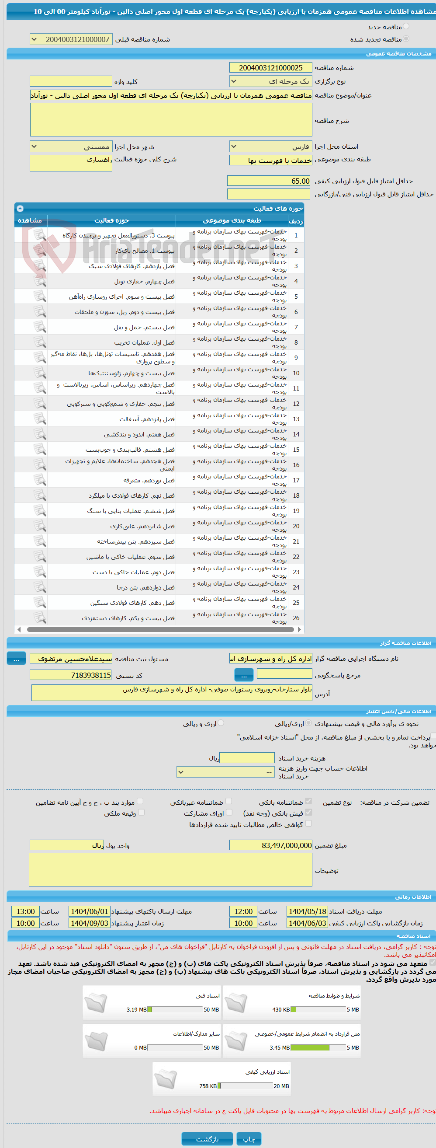The width and height of the screenshot is (436, 1148).
Task: View icon for row 19 عملیات بنایی با سنگ
Action: (40, 511)
